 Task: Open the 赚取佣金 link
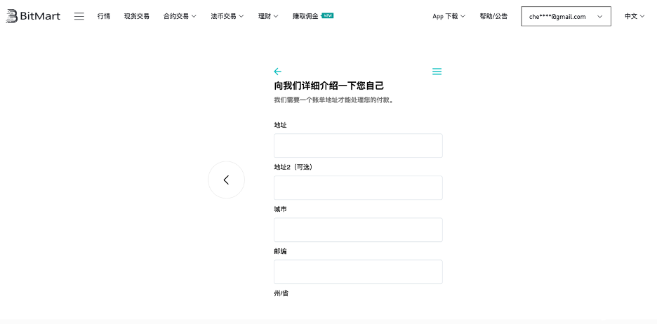pyautogui.click(x=305, y=16)
